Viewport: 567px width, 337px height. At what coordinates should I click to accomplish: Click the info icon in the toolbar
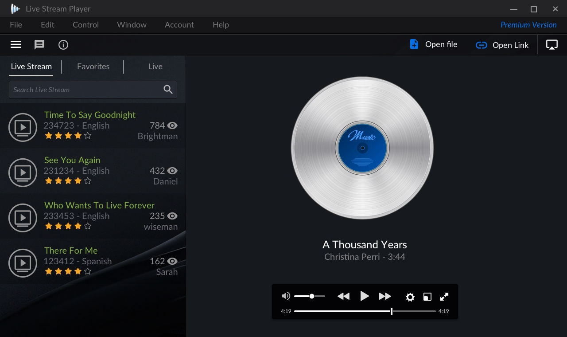tap(63, 44)
